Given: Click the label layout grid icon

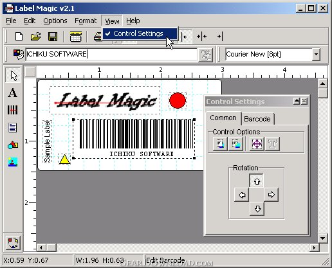Looking at the screenshot, I should (x=75, y=37).
